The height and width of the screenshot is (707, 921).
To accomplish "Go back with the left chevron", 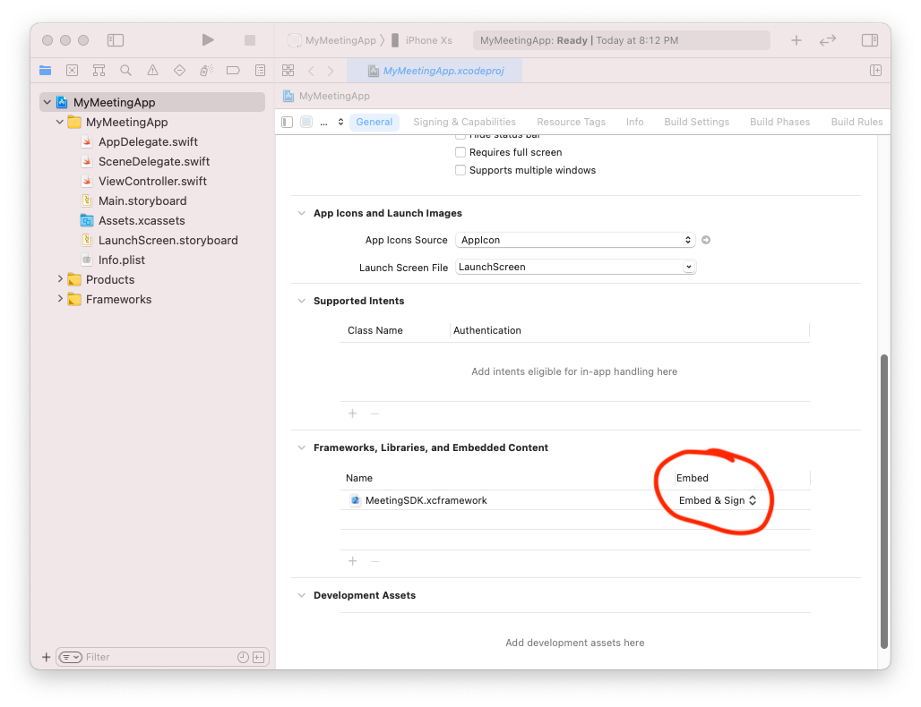I will pyautogui.click(x=311, y=71).
